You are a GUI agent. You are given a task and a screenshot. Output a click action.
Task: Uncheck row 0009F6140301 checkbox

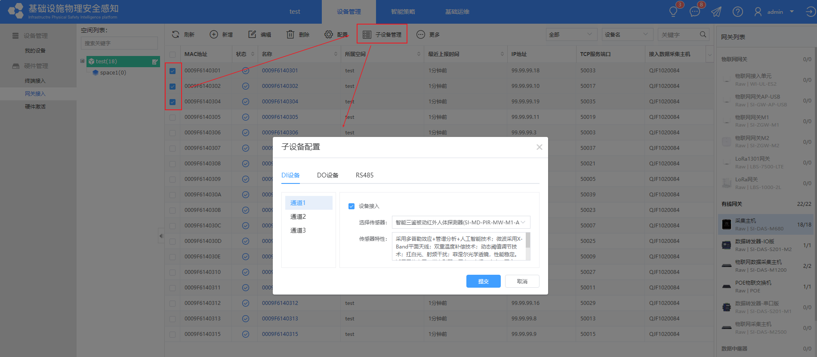point(173,71)
